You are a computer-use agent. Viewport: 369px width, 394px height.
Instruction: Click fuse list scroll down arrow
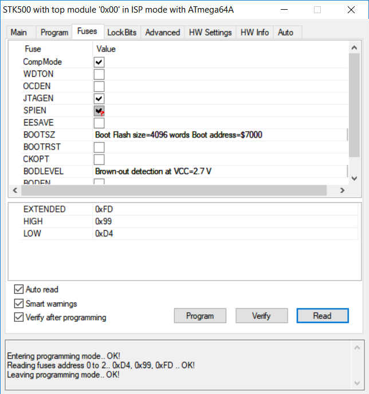[x=355, y=179]
